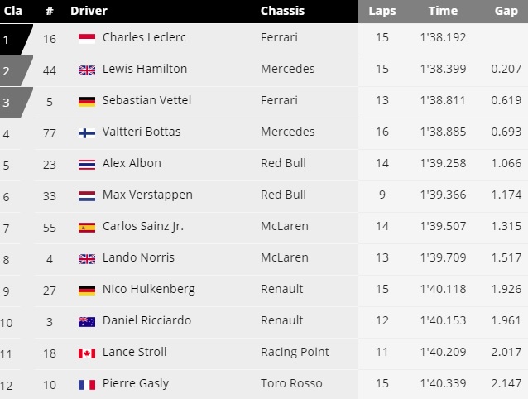The image size is (528, 399).
Task: Click the German flag beside Sebastian Vettel
Action: (86, 101)
